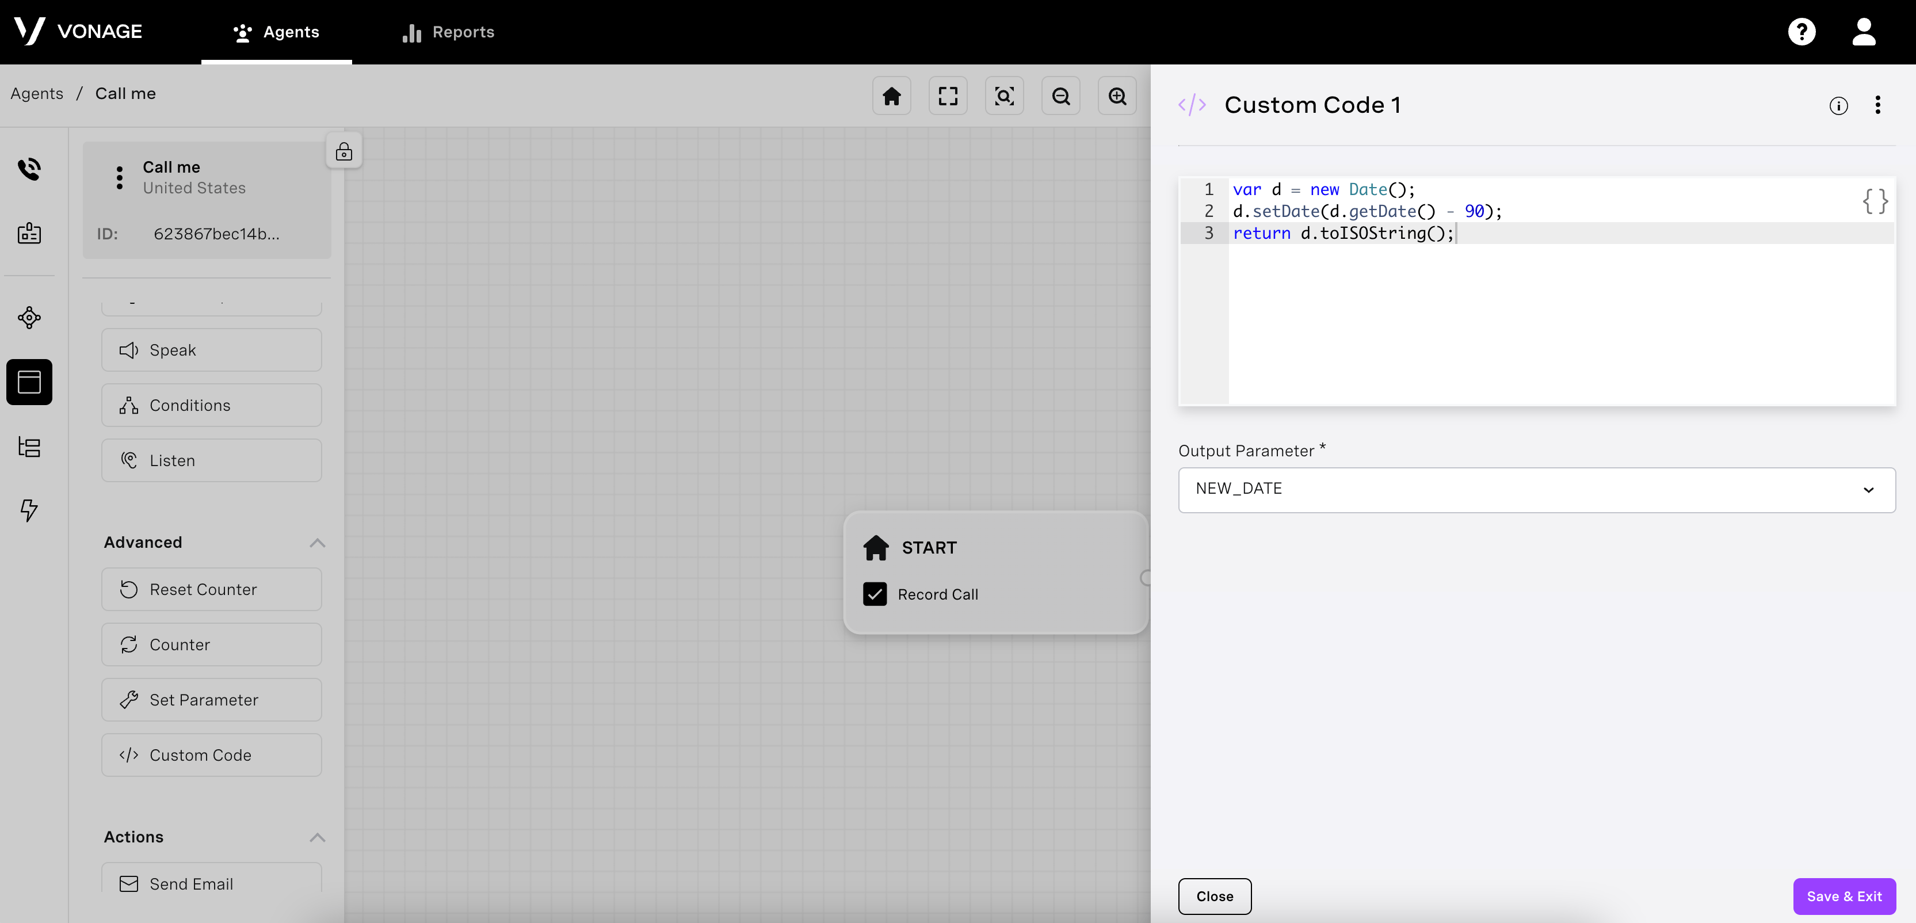Add a Reset Counter node
Screen dimensions: 1916x923
point(211,590)
